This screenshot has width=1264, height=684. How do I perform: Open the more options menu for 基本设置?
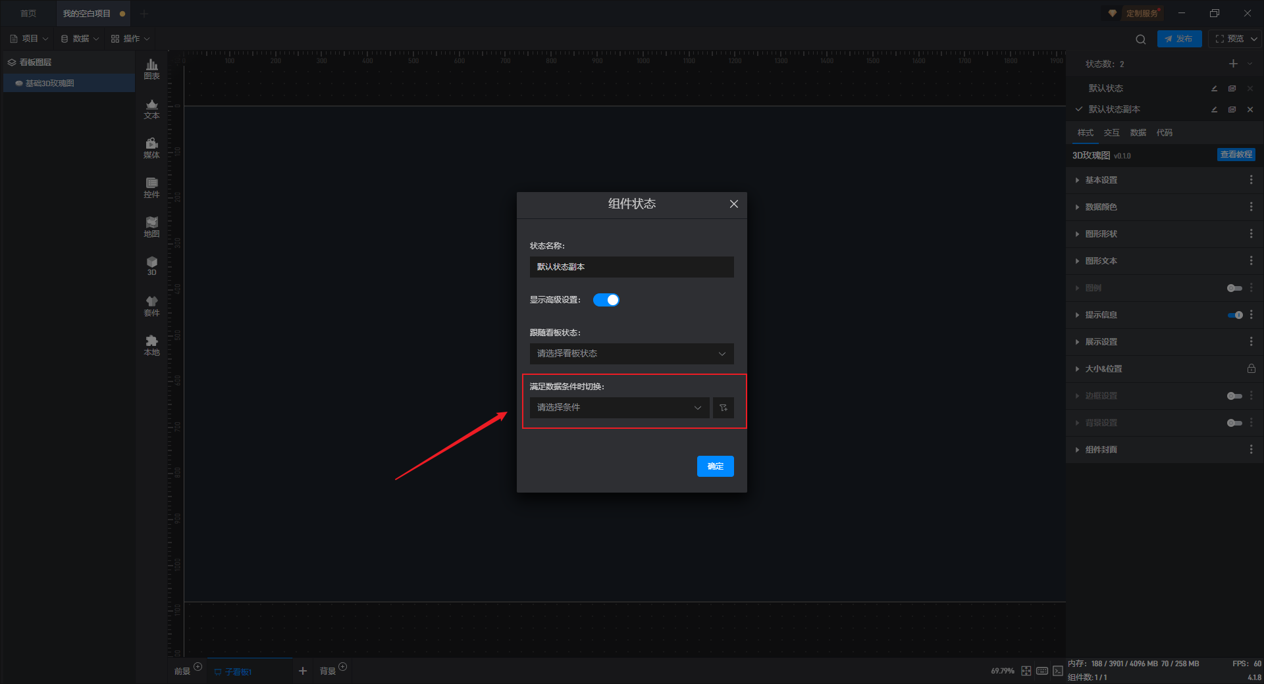[1251, 180]
